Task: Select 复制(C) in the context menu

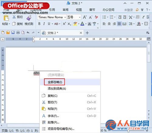Action: point(70,96)
